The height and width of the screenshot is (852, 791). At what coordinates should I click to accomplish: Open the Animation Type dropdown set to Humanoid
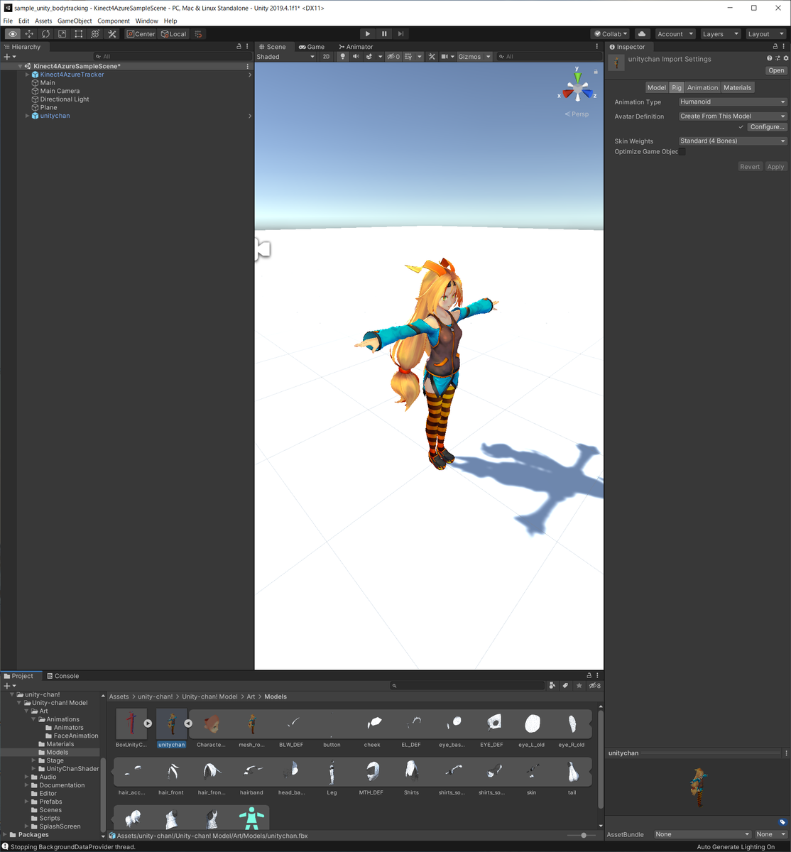pyautogui.click(x=732, y=102)
